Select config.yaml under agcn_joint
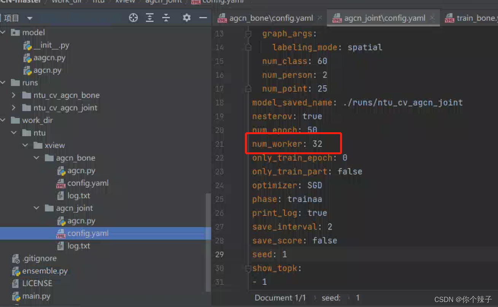498x307 pixels. click(x=82, y=233)
